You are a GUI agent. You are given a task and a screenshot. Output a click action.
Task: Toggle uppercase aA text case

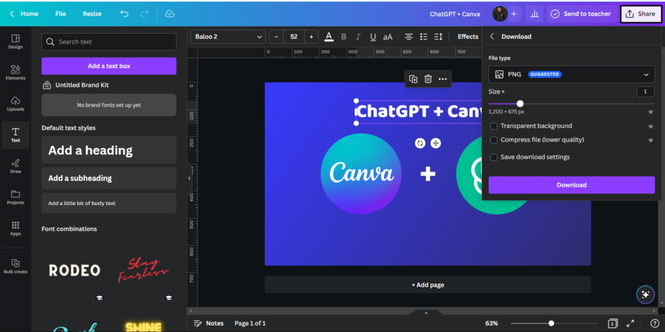coord(388,37)
